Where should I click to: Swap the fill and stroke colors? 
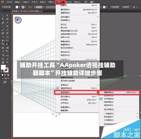[x=8, y=65]
